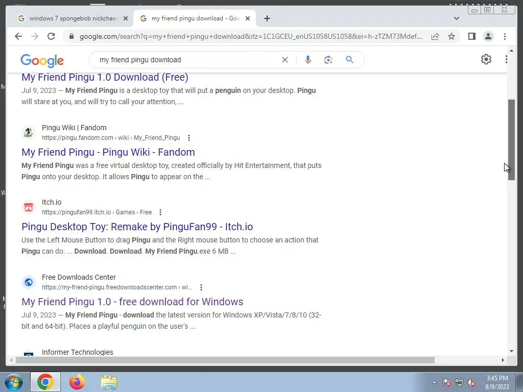
Task: Click the Free Downloads Center globe favicon
Action: (x=29, y=282)
